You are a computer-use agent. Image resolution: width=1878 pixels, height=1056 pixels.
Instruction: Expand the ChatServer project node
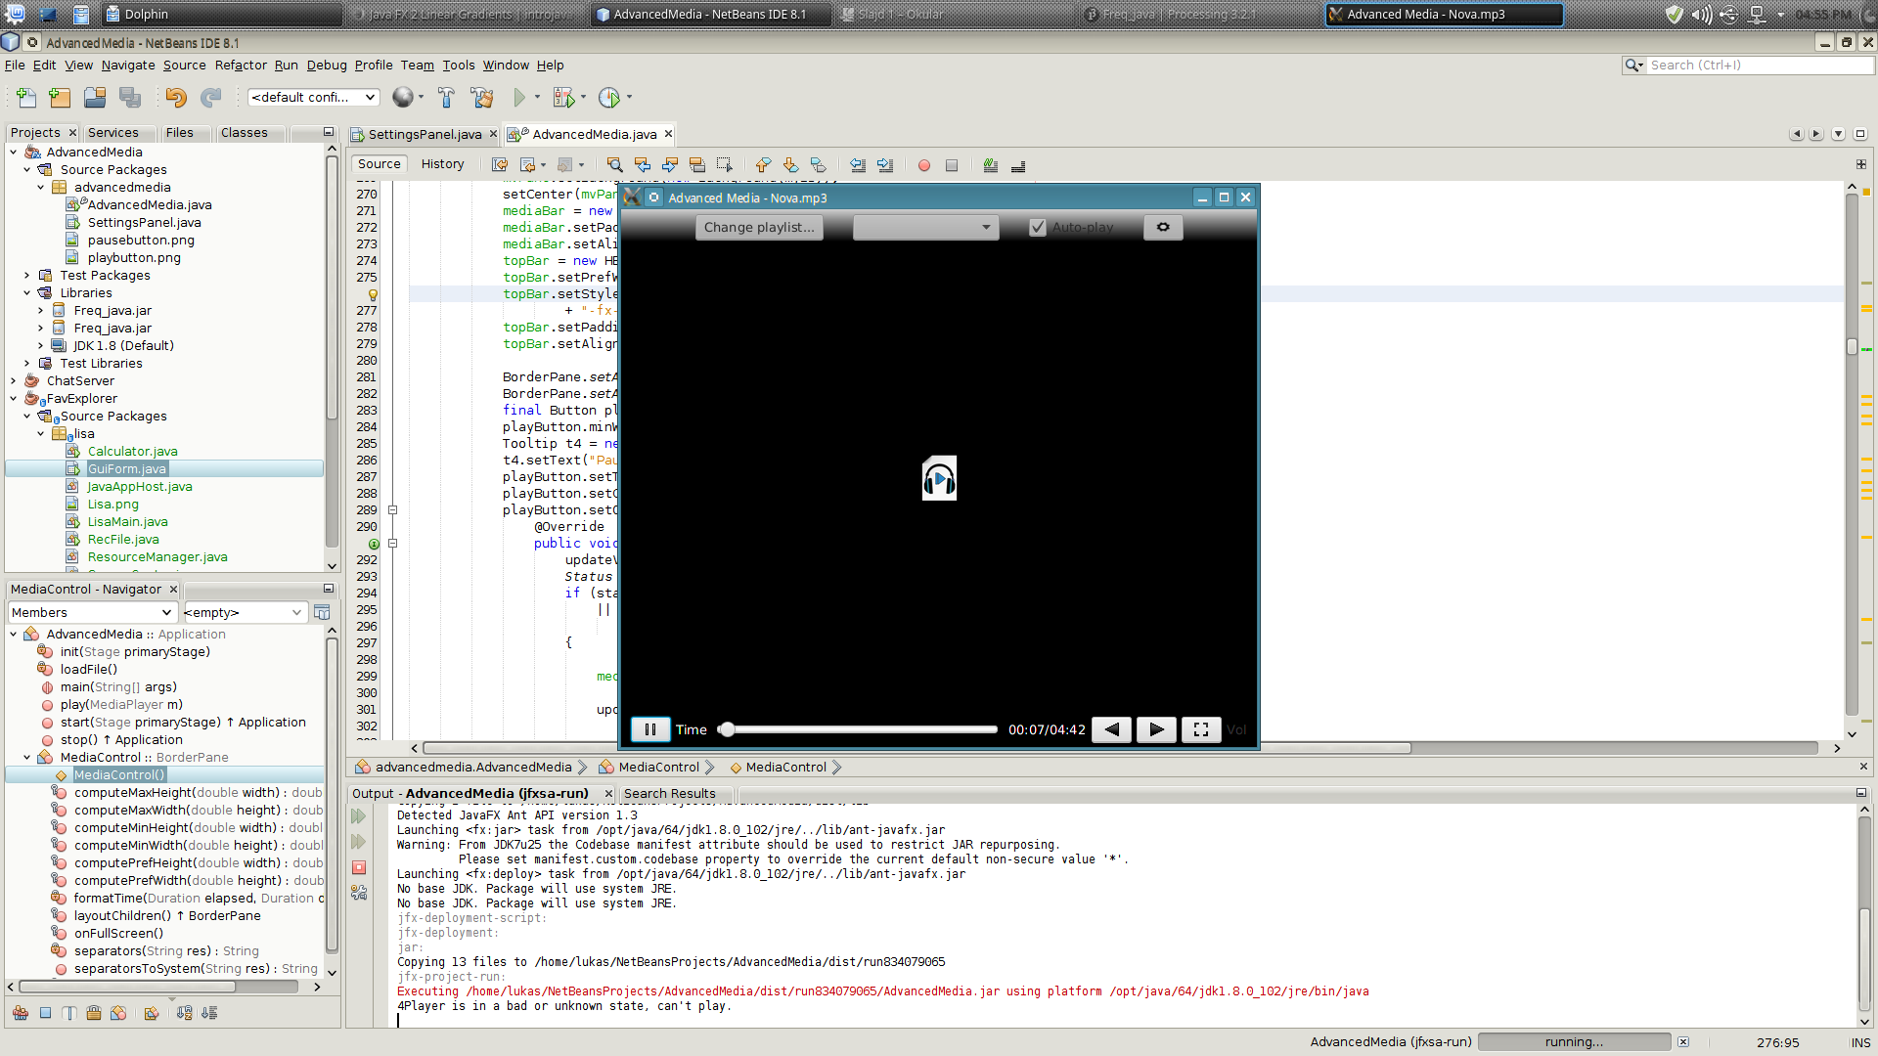14,380
